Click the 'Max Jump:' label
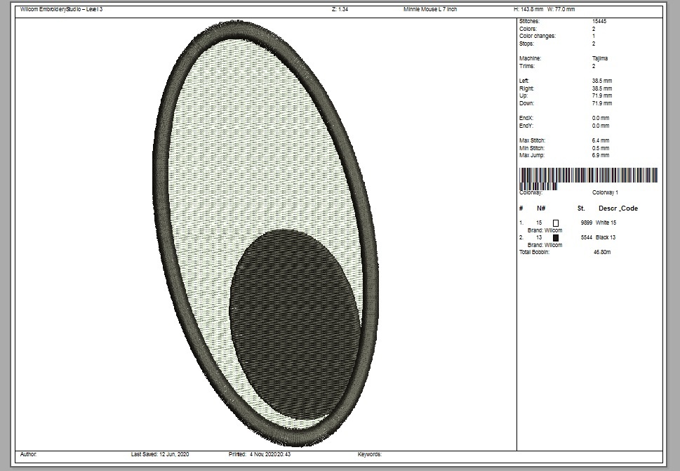 [x=532, y=155]
